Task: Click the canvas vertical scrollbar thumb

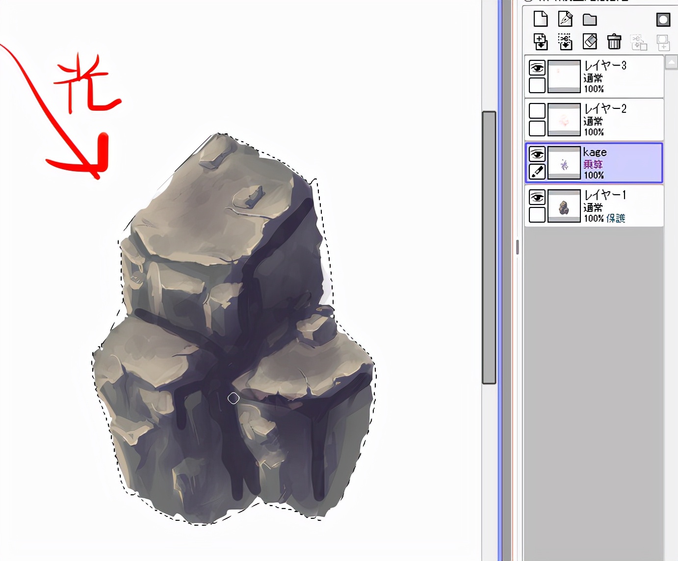Action: [x=489, y=247]
